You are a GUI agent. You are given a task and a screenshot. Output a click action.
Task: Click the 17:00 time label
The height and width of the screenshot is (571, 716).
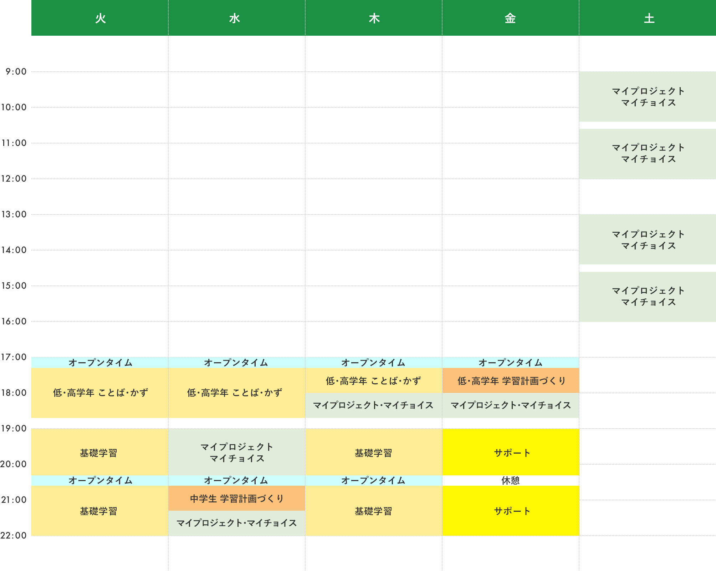(14, 357)
